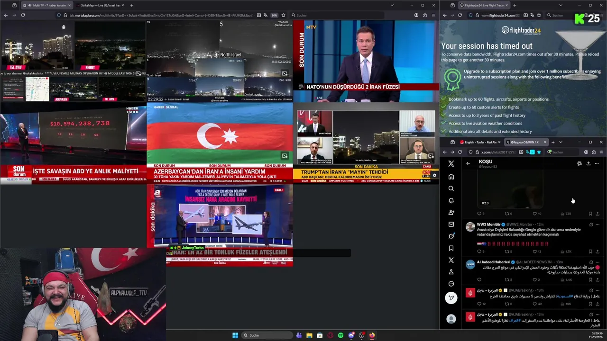Like the Al Jadeed Haberleri post
Screen dimensions: 607x341
535,280
